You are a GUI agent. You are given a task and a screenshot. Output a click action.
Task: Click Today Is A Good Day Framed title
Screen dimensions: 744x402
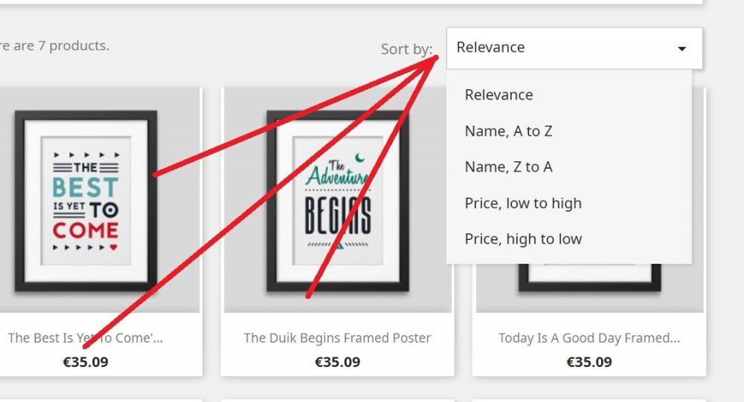(589, 338)
